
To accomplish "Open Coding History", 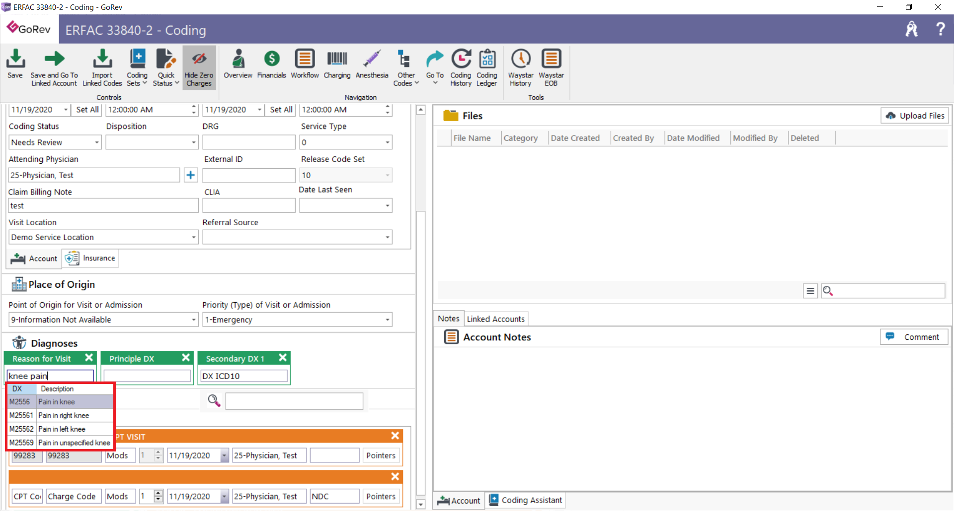I will coord(461,68).
